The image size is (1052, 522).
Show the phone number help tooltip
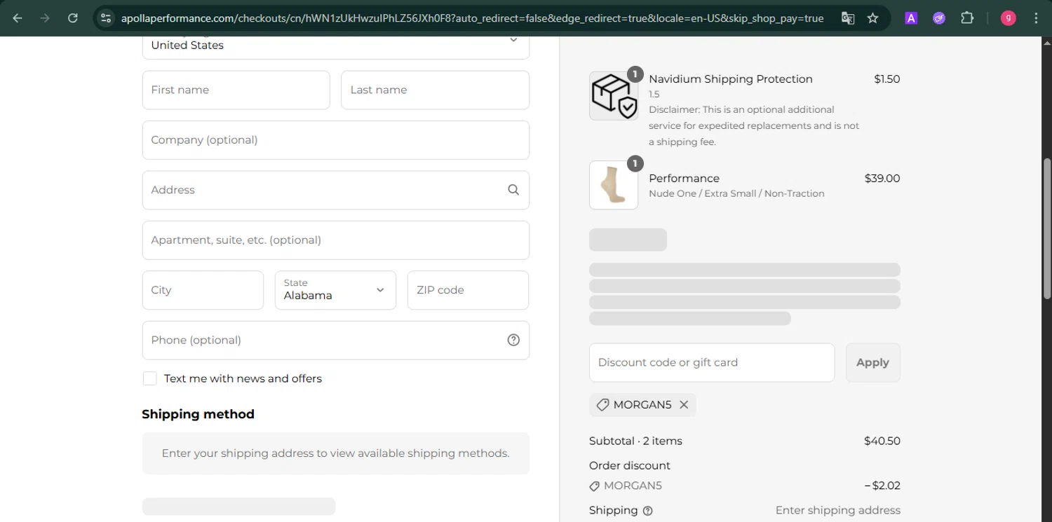(513, 340)
